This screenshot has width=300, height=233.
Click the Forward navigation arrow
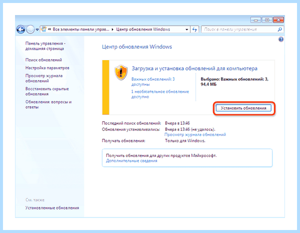click(x=30, y=30)
